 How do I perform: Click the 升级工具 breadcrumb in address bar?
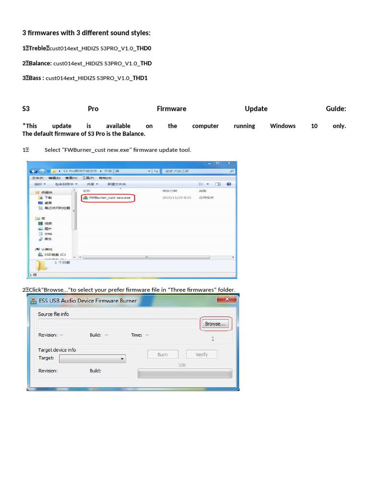click(111, 171)
